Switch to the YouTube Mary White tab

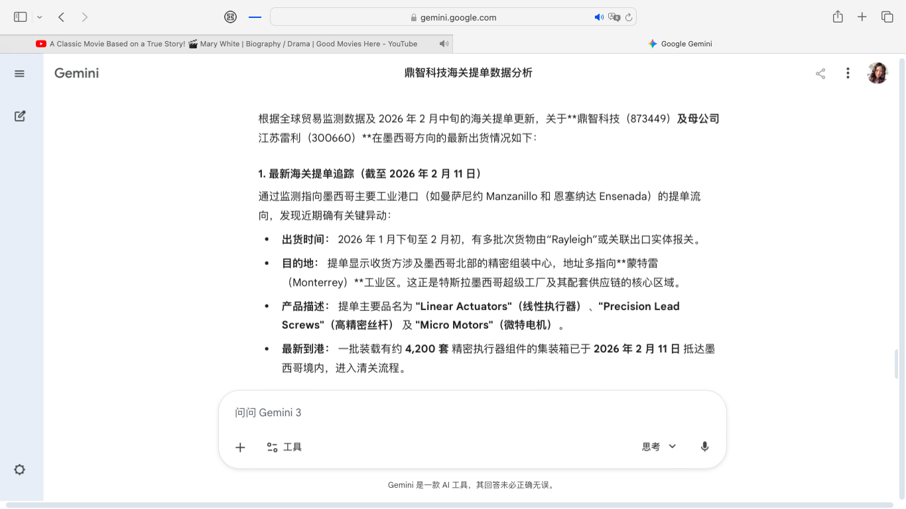click(x=226, y=44)
